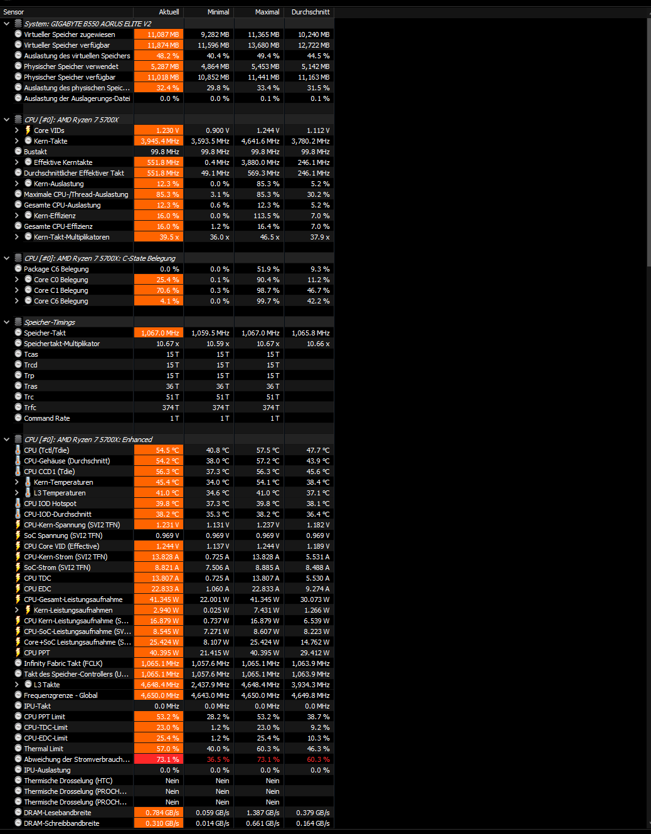Expand the Effektive Kerntakte row
This screenshot has height=834, width=651.
[17, 162]
